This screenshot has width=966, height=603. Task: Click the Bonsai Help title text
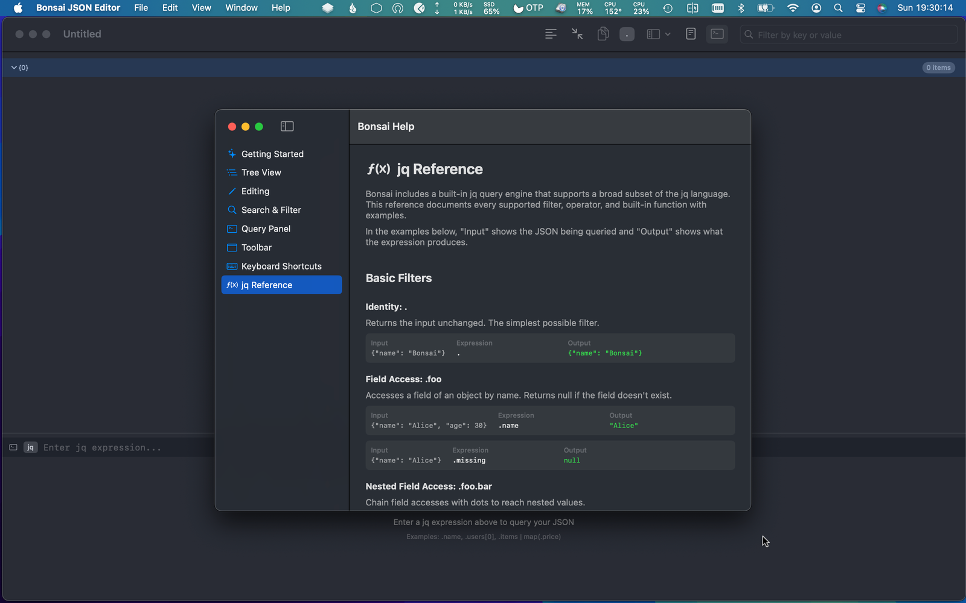[x=386, y=127]
